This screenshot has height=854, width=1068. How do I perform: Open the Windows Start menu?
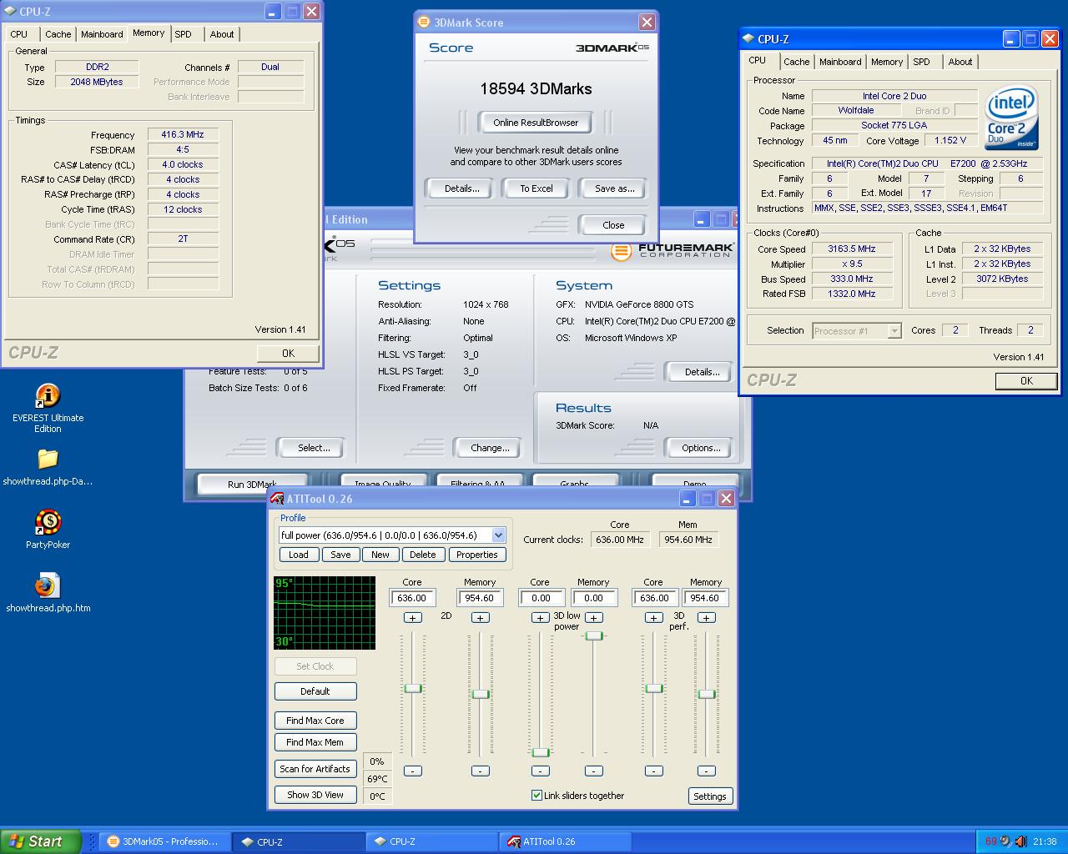pos(40,841)
